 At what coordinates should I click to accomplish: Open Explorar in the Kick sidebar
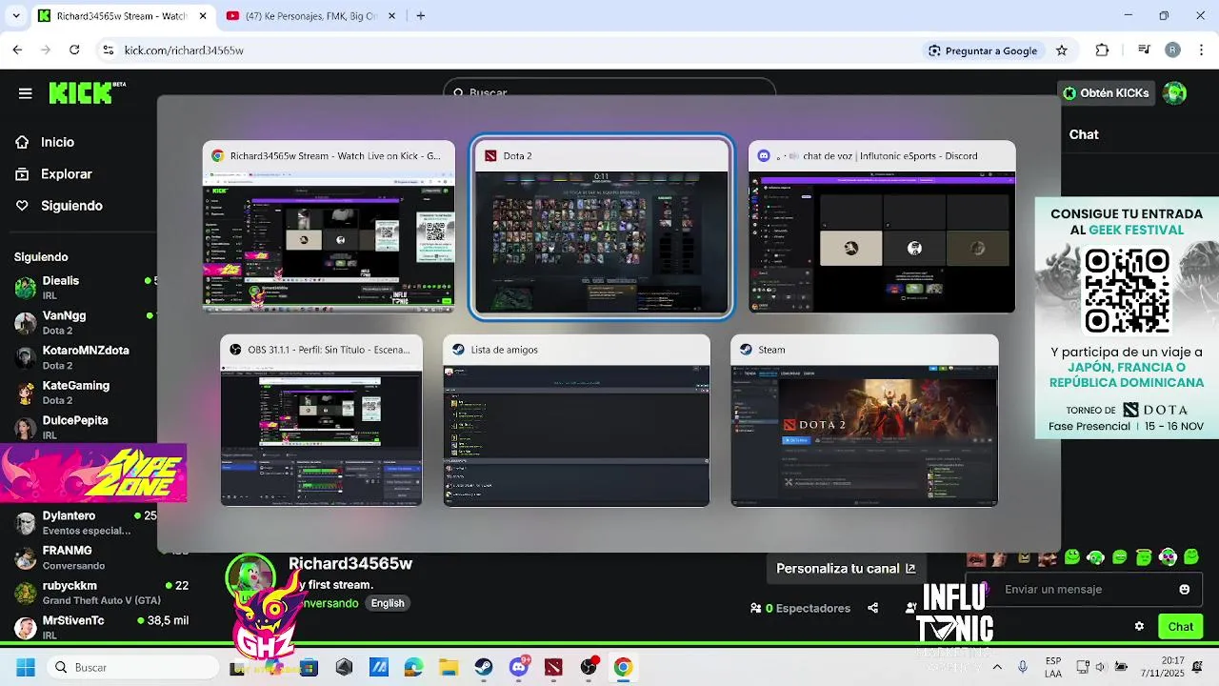pyautogui.click(x=66, y=174)
